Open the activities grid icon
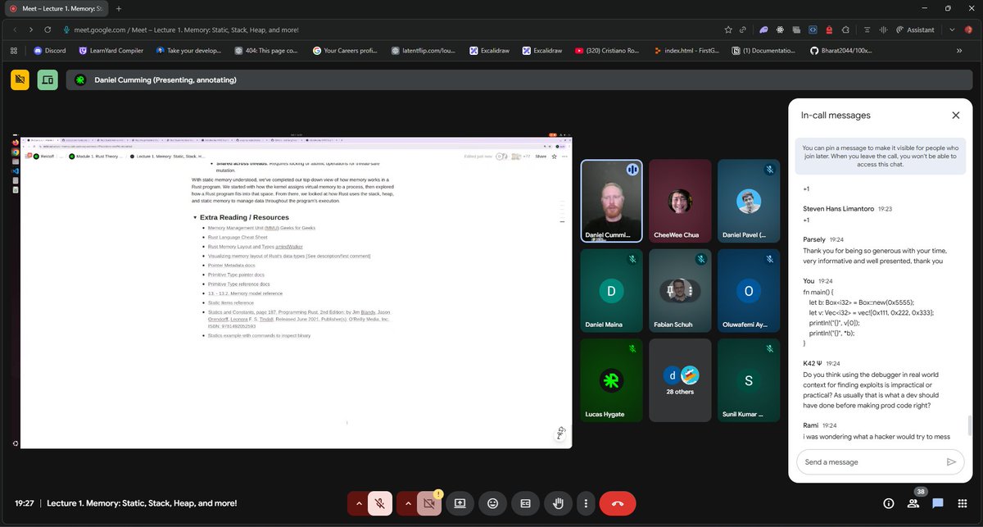 pos(963,503)
